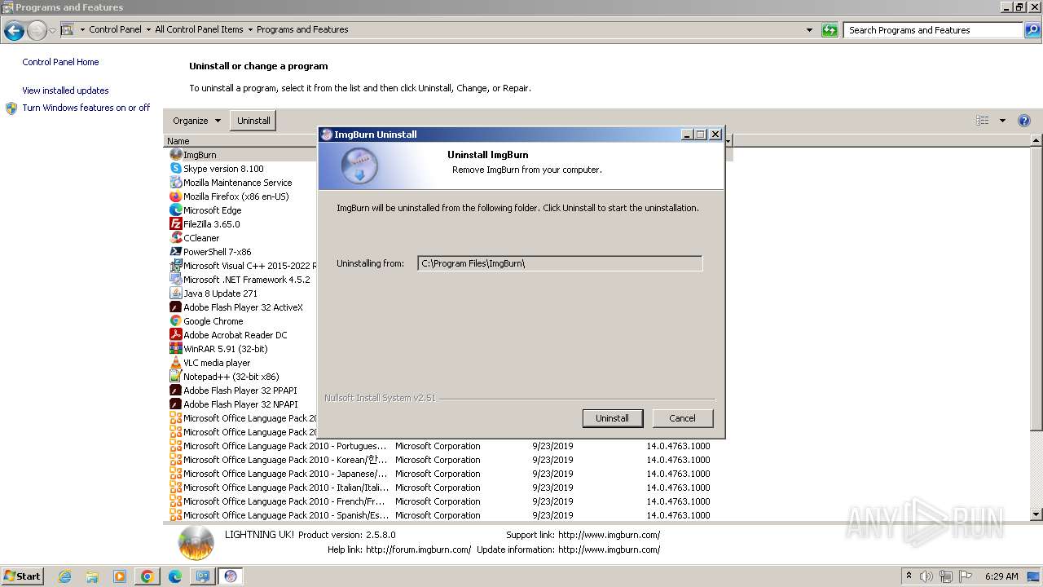This screenshot has width=1043, height=587.
Task: Select the FileZilla 3.65.0 icon
Action: click(175, 224)
